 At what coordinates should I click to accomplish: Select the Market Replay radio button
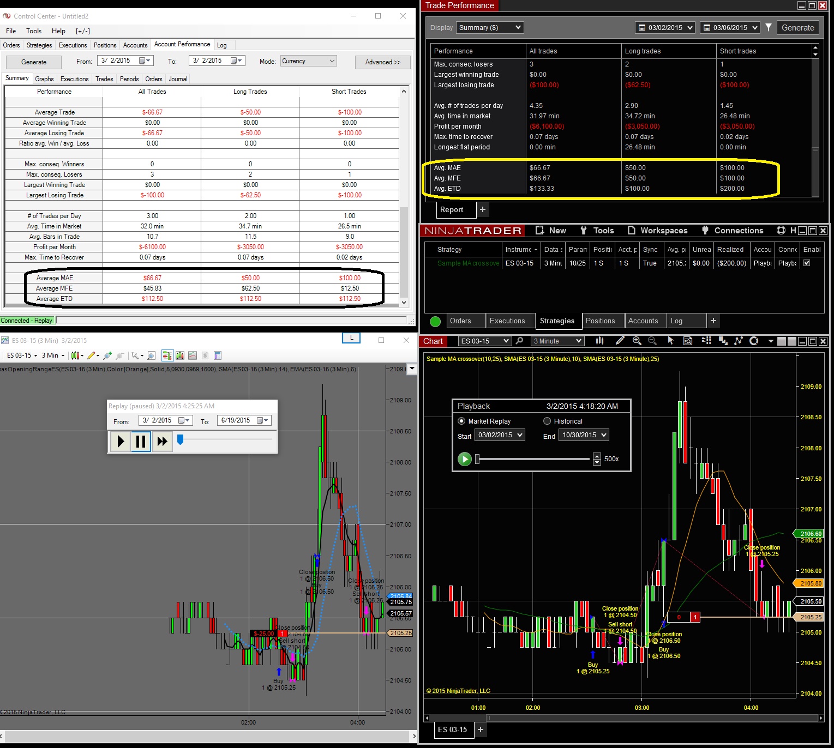[x=461, y=421]
